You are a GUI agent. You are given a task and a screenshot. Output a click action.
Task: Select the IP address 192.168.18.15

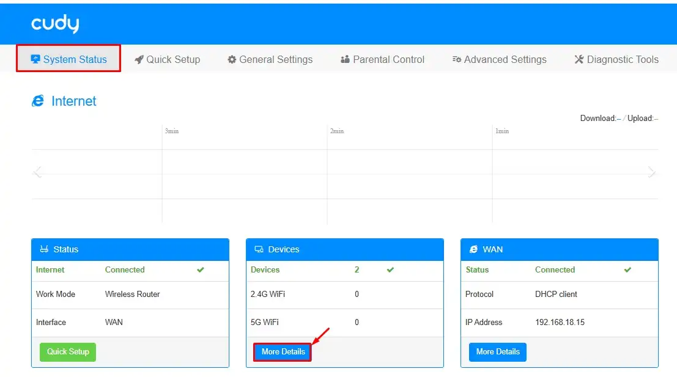click(x=560, y=322)
